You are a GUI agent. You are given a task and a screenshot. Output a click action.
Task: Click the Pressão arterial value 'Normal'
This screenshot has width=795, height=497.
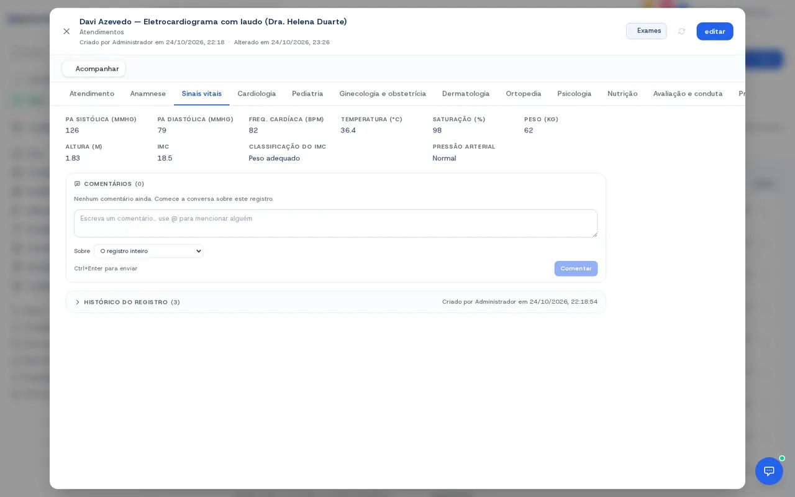pyautogui.click(x=445, y=158)
